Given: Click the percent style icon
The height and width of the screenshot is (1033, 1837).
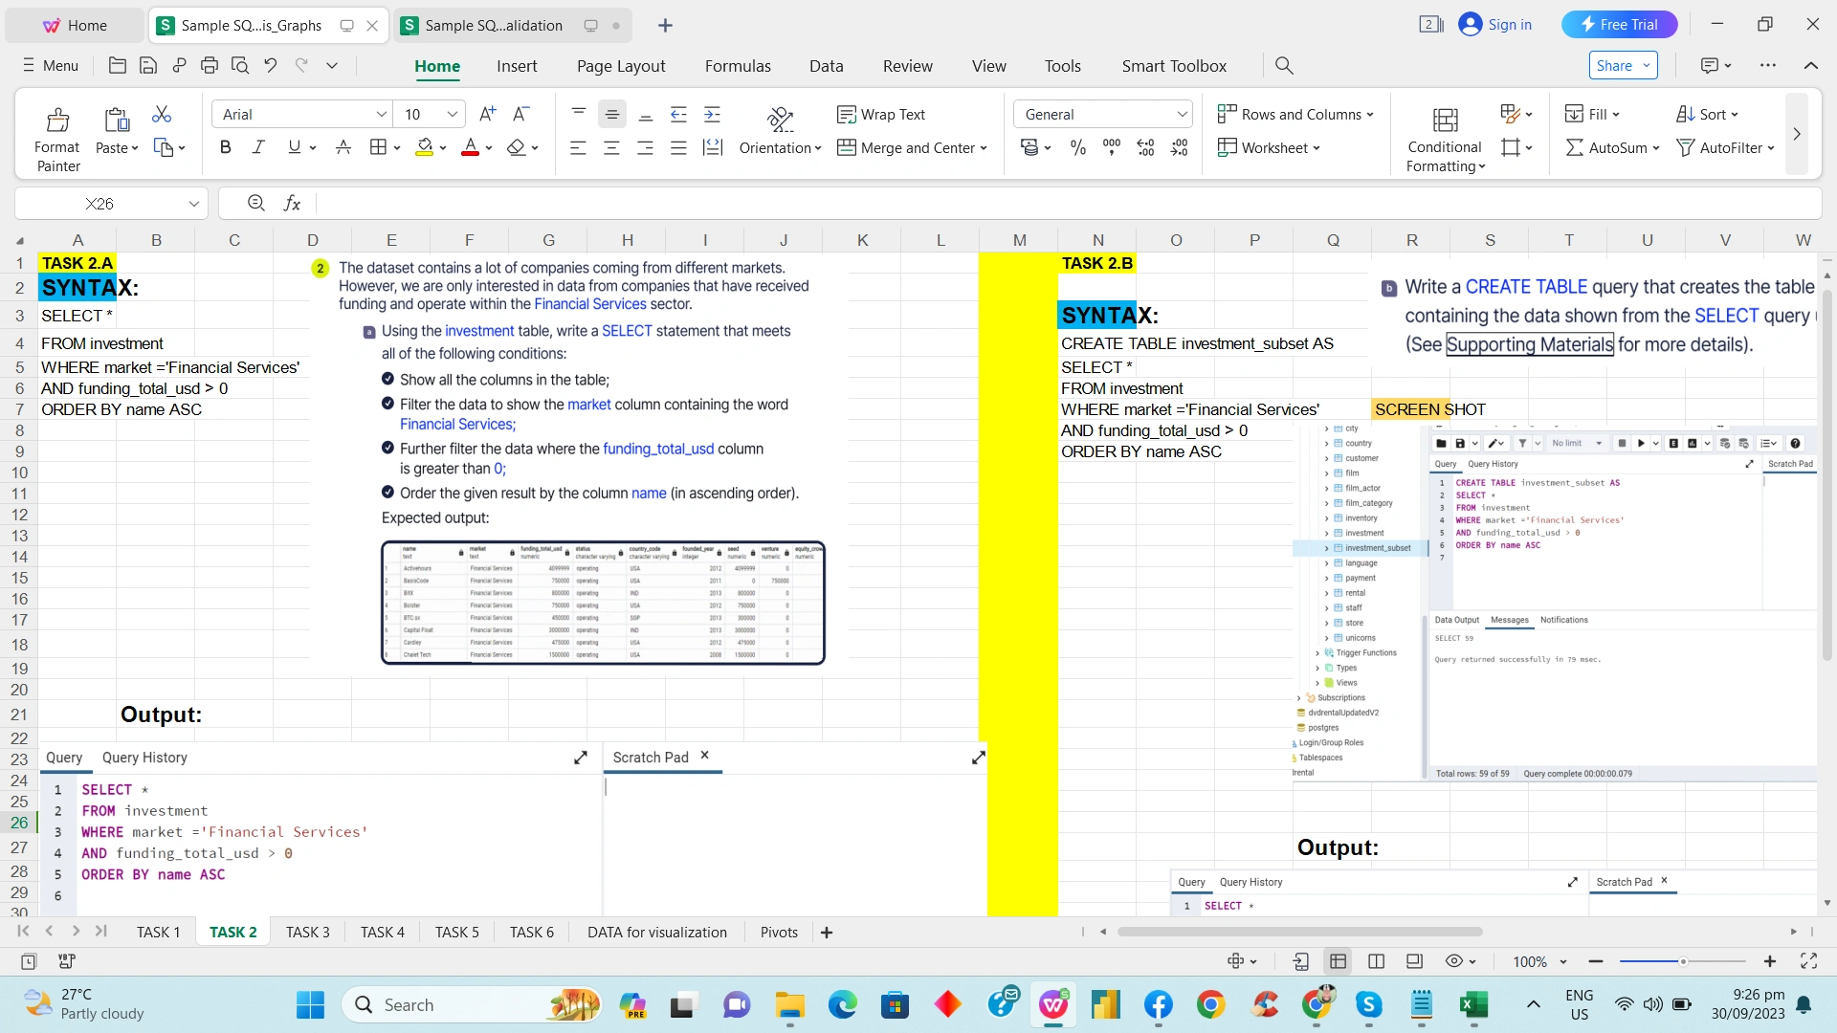Looking at the screenshot, I should (x=1078, y=148).
